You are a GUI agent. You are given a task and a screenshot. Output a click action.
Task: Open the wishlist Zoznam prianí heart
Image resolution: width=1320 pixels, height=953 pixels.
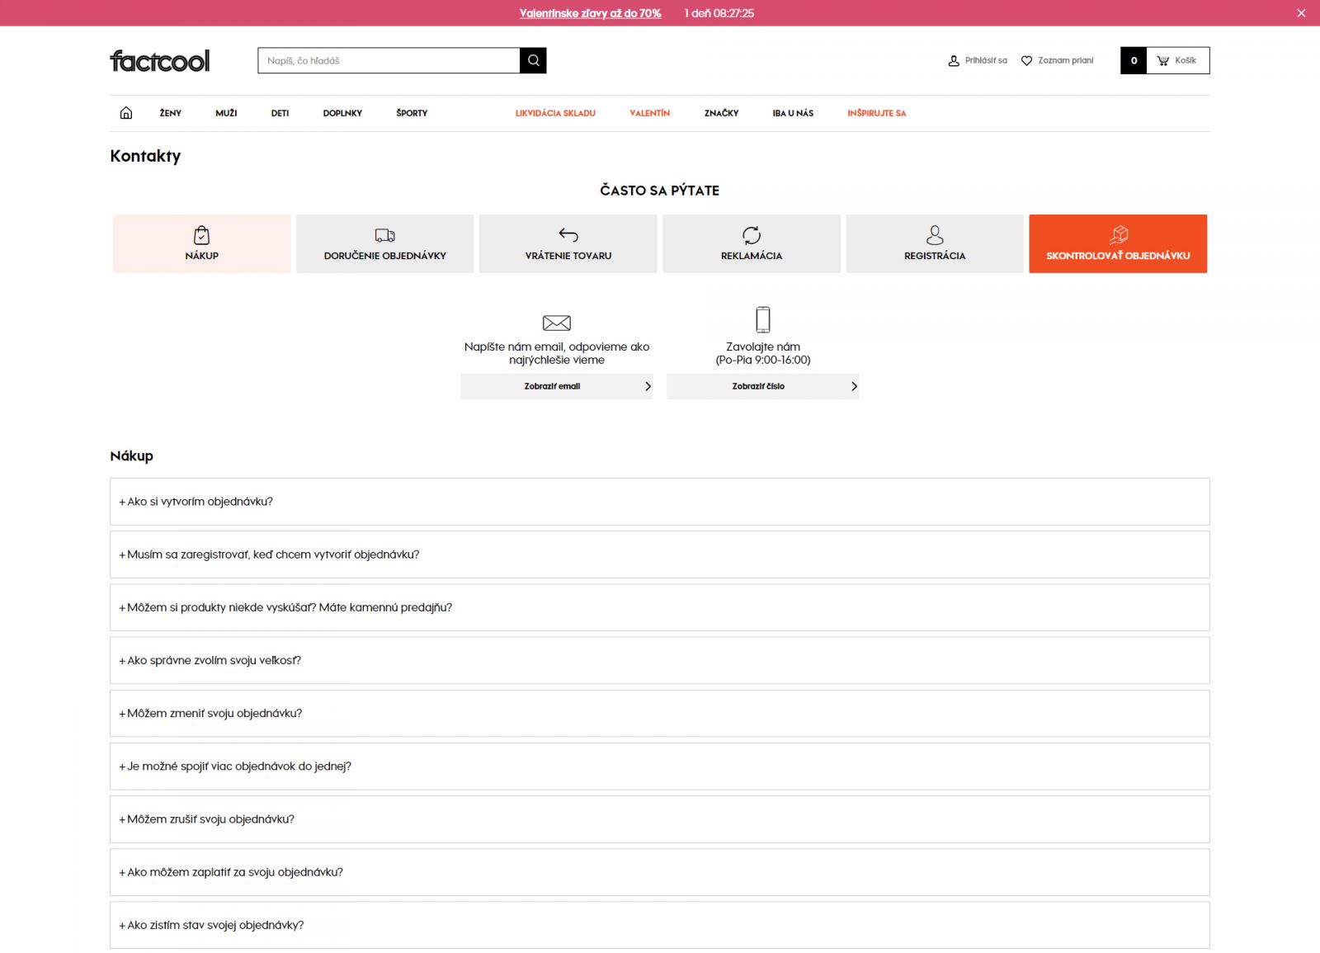(1027, 61)
